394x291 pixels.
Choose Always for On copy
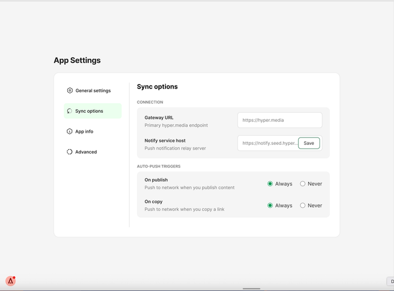point(270,206)
